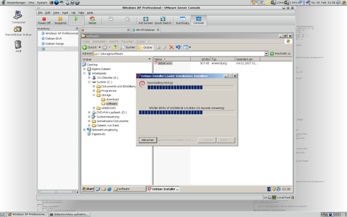Click the Wechseln zu go button

pos(280,53)
